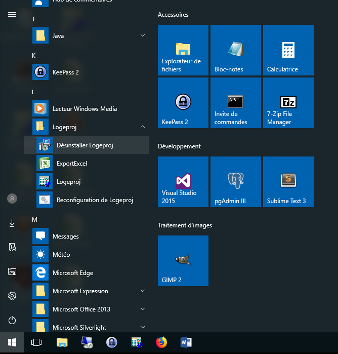This screenshot has height=354, width=338.
Task: Launch the KeePass 2 tile
Action: tap(183, 103)
